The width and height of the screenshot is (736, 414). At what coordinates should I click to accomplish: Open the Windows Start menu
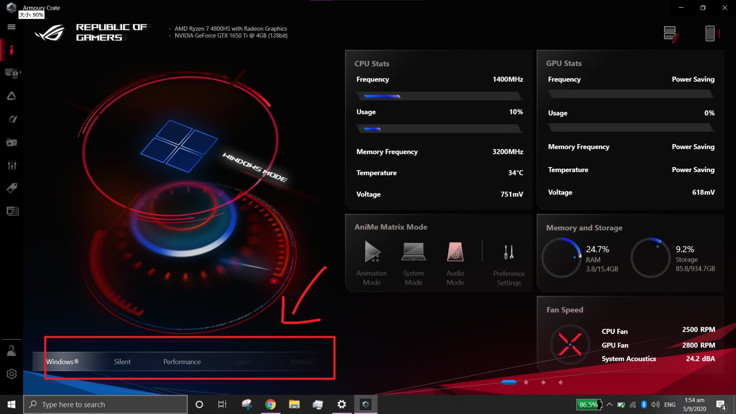pos(11,404)
